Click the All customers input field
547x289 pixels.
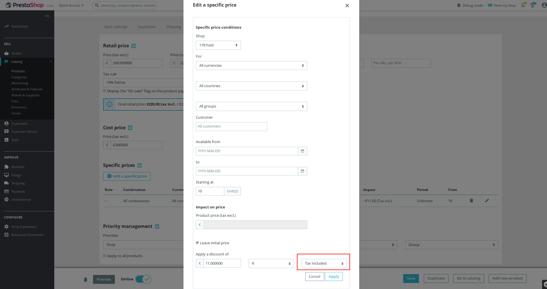click(231, 126)
